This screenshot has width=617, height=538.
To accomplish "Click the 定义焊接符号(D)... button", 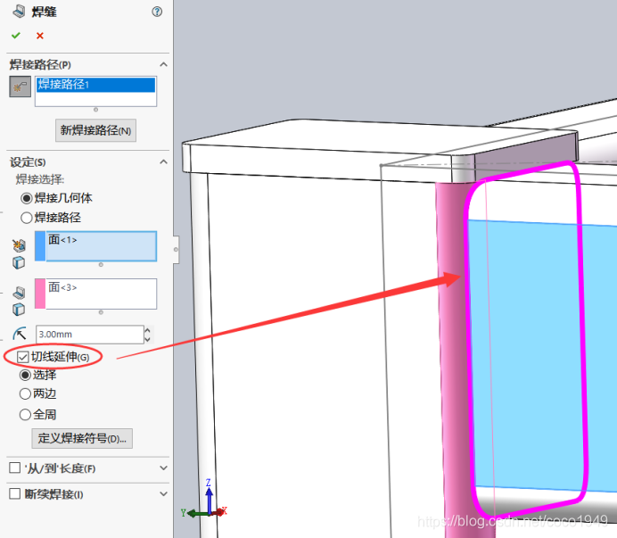I will (82, 438).
